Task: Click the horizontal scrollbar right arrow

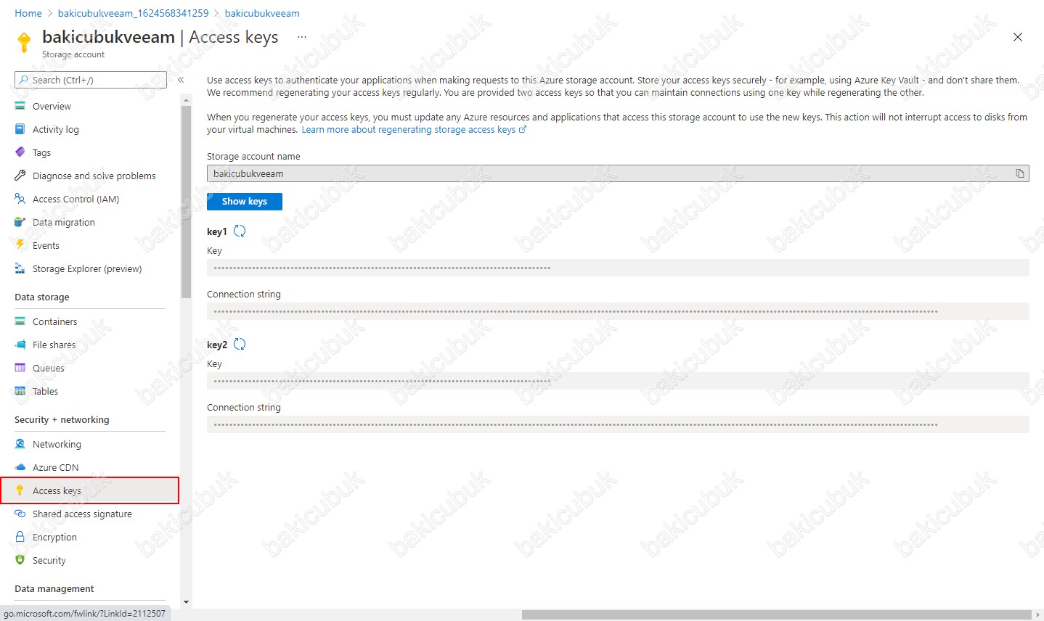Action: tap(1038, 614)
